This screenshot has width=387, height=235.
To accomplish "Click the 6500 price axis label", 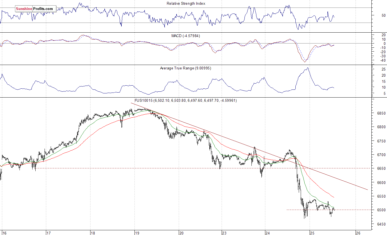I will click(x=381, y=210).
